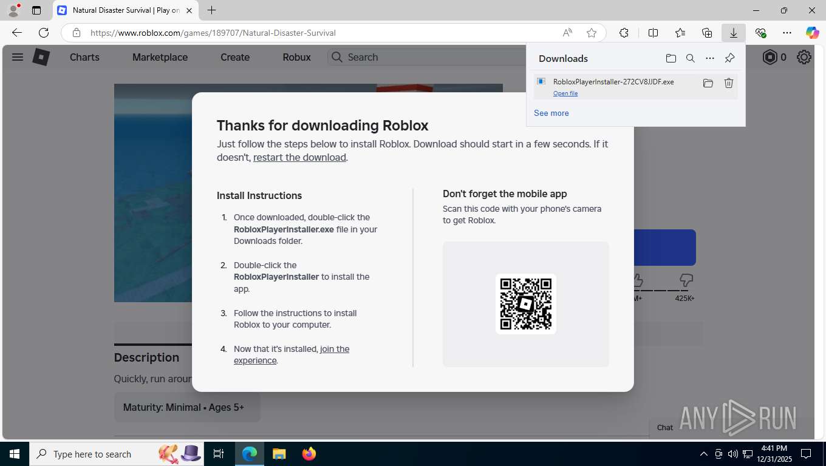Open the Chat panel
Image resolution: width=826 pixels, height=466 pixels.
coord(665,427)
